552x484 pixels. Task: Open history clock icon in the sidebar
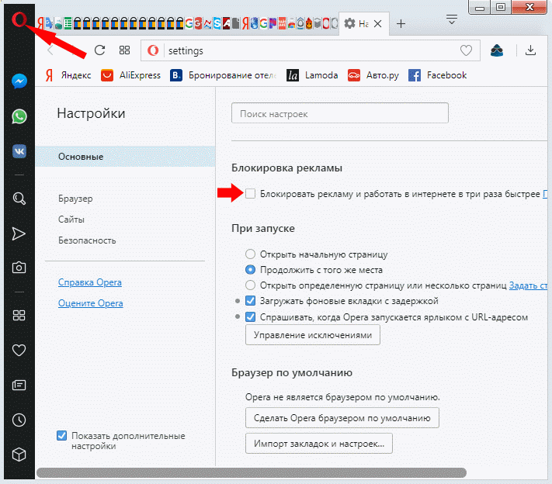pyautogui.click(x=19, y=420)
